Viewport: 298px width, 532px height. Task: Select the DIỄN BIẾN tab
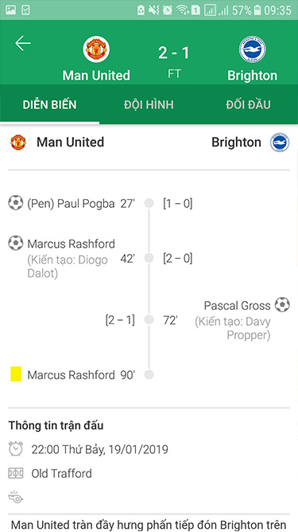49,104
